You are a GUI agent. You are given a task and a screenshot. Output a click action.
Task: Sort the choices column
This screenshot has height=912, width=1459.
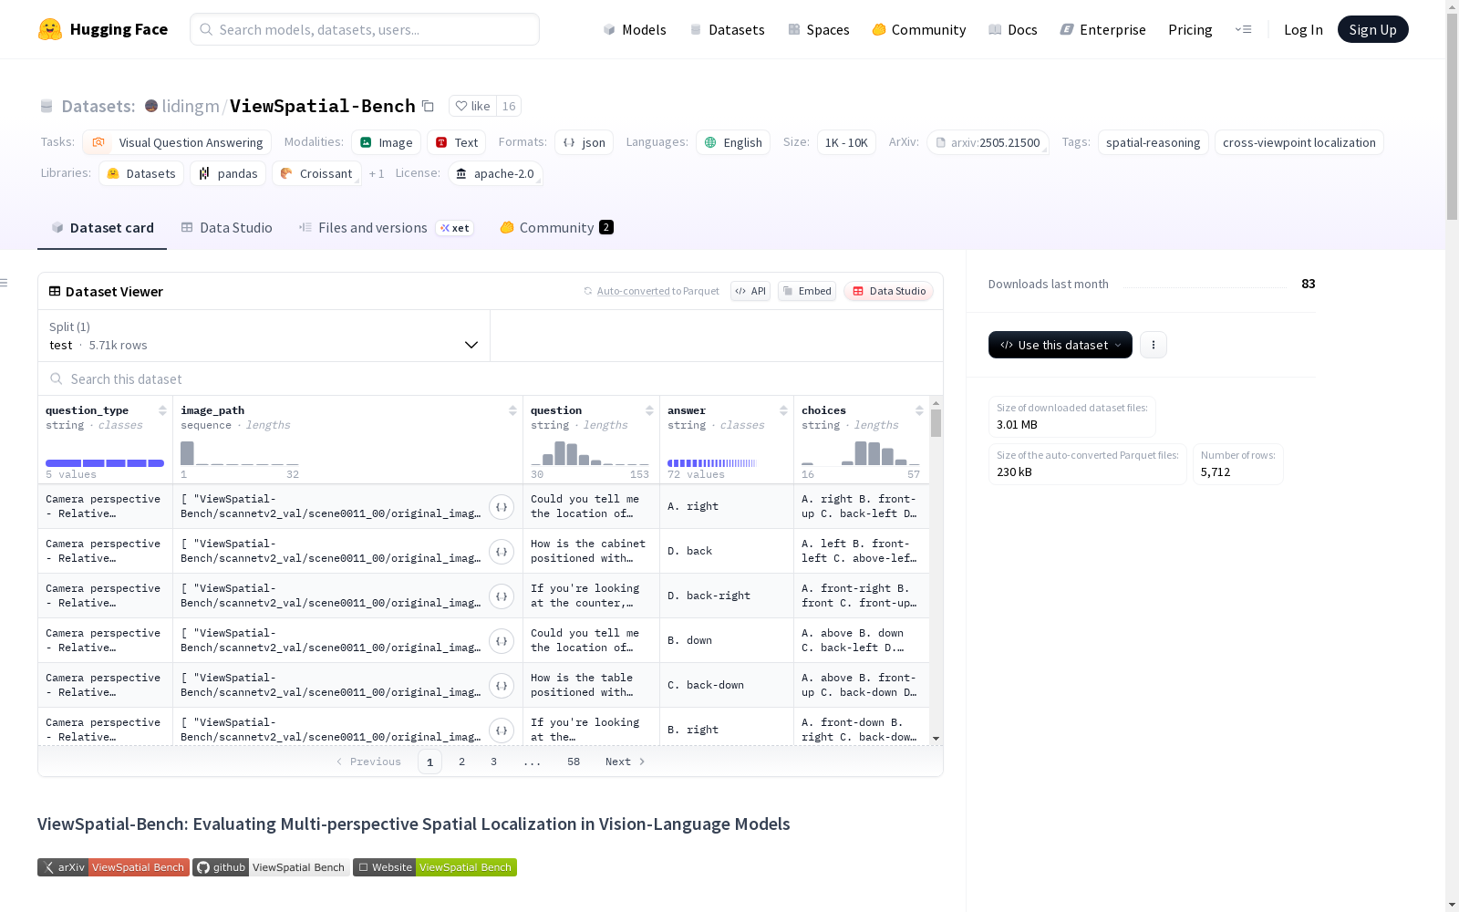(919, 410)
